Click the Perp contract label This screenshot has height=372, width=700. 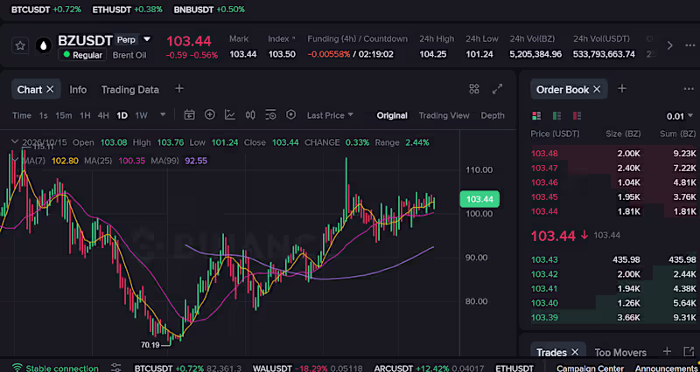[126, 39]
